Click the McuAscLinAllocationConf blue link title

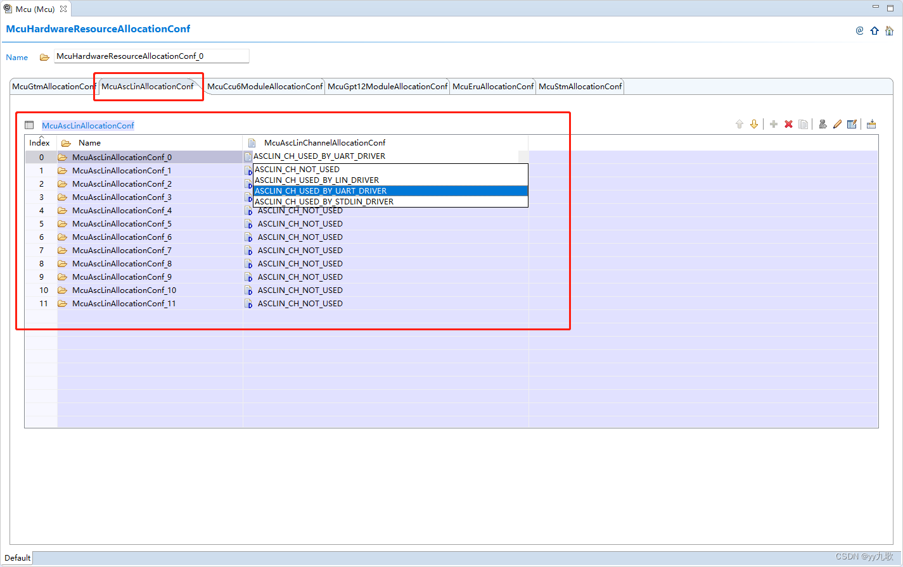coord(88,126)
